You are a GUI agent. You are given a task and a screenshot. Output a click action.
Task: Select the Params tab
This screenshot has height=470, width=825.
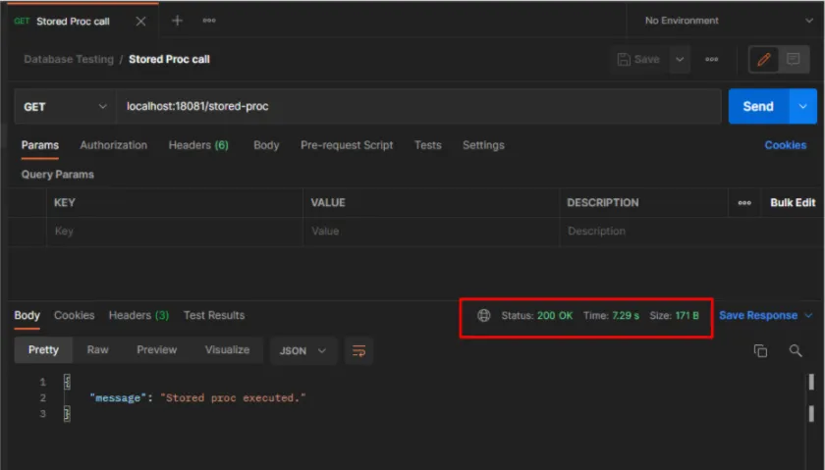[x=40, y=145]
